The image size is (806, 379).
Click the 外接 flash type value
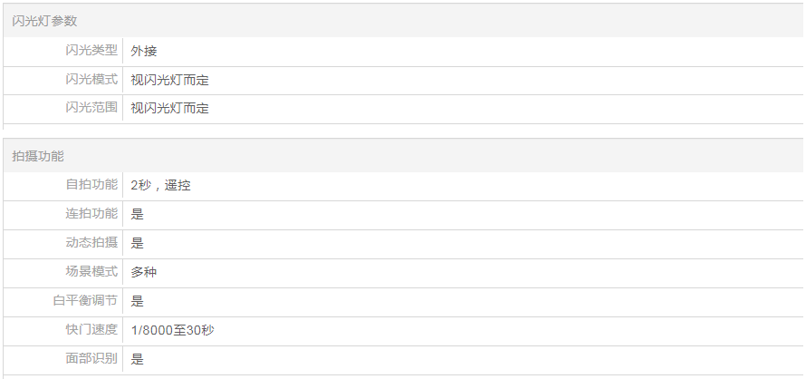(x=144, y=52)
